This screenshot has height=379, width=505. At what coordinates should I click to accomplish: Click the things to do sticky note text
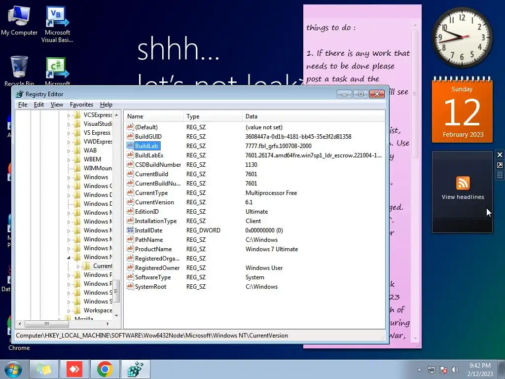pos(330,28)
